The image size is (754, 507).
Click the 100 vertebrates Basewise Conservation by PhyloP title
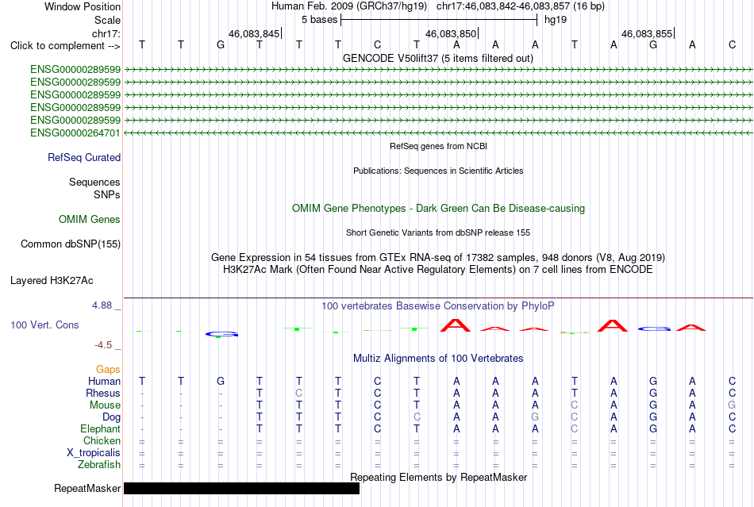pyautogui.click(x=438, y=306)
